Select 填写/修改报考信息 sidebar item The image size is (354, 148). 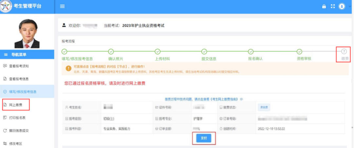click(22, 92)
